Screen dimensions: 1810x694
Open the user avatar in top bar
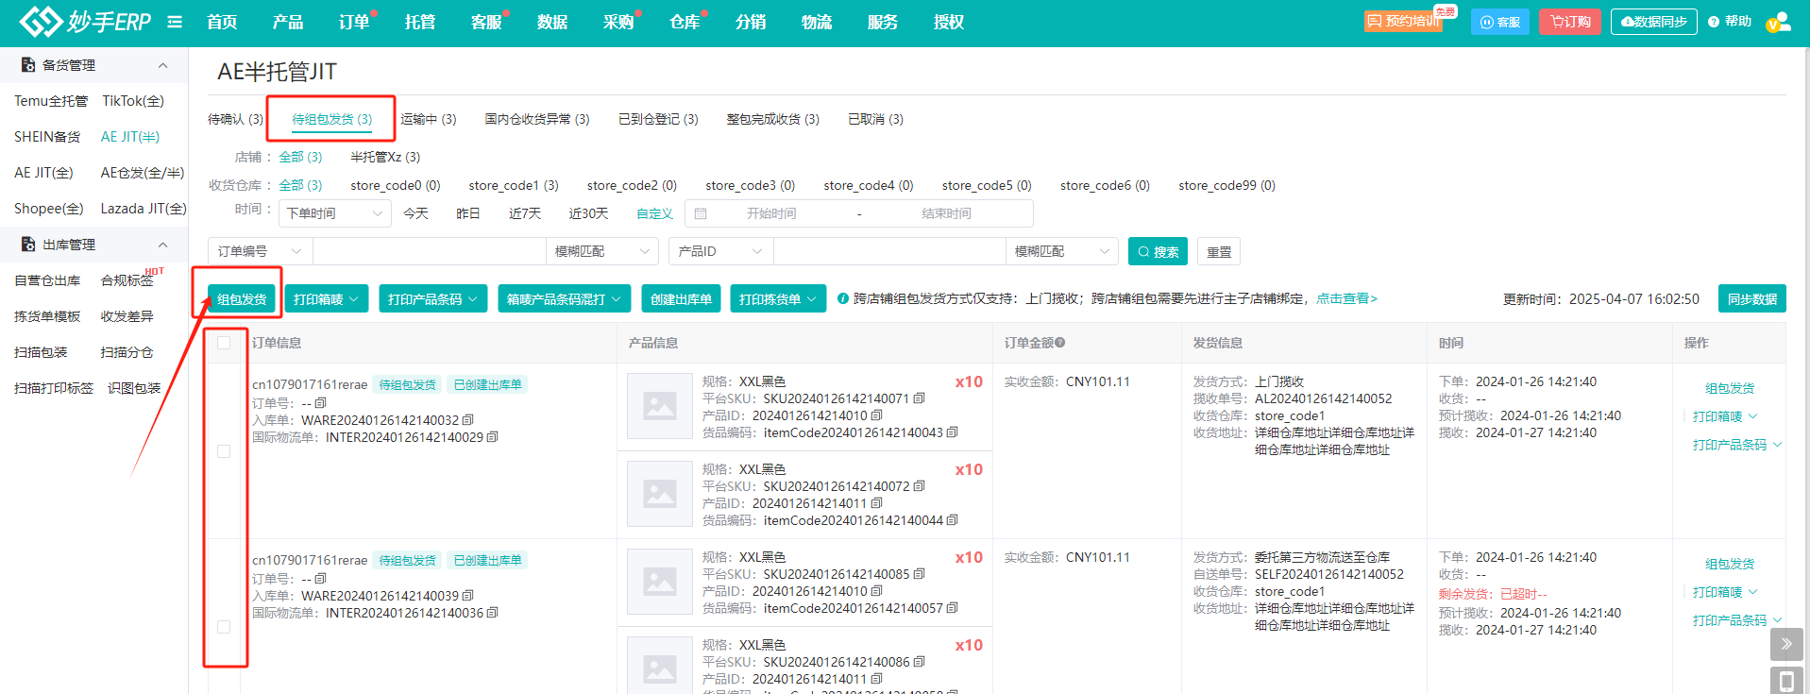pos(1778,22)
